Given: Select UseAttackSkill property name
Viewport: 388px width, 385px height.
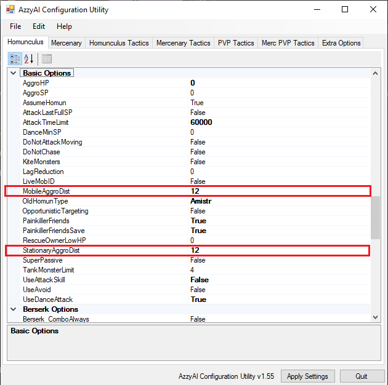Looking at the screenshot, I should 44,280.
